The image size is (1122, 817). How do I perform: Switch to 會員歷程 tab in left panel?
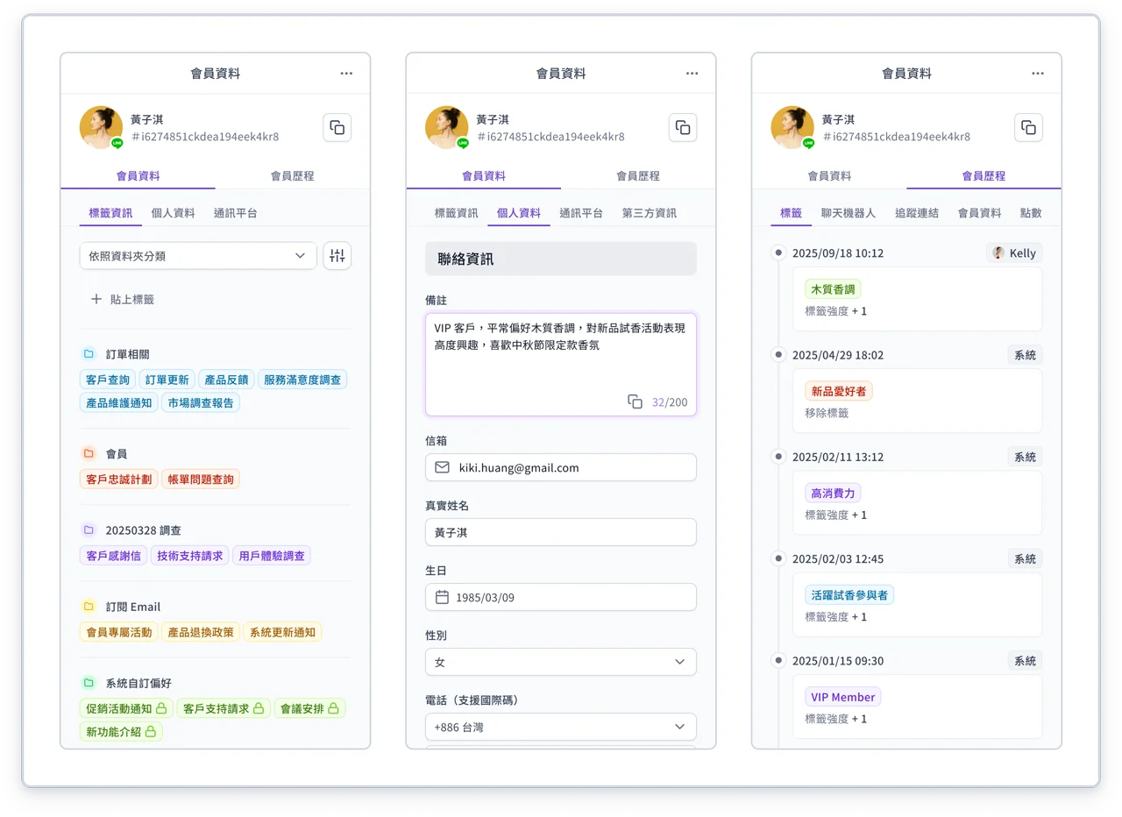[x=293, y=175]
